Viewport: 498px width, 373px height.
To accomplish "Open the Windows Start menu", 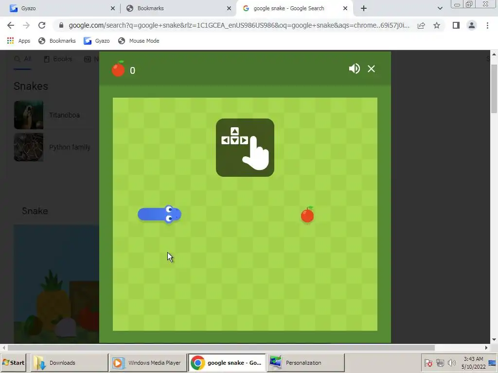I will coord(13,362).
